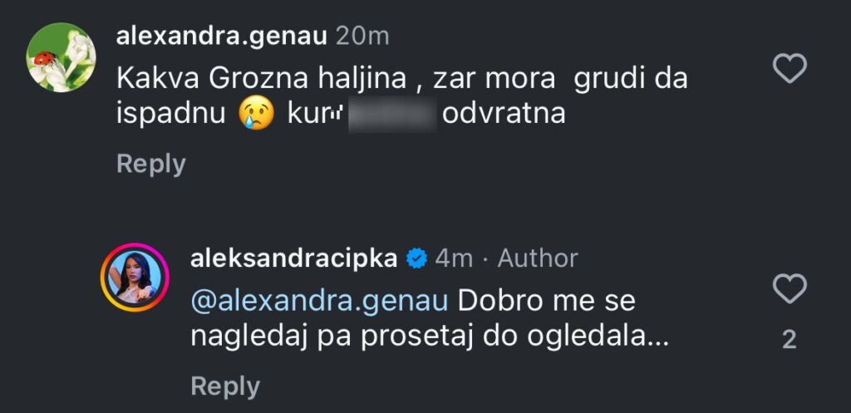Screen dimensions: 851x413
Task: Like the comment by alexandra.genau
Action: click(x=790, y=69)
